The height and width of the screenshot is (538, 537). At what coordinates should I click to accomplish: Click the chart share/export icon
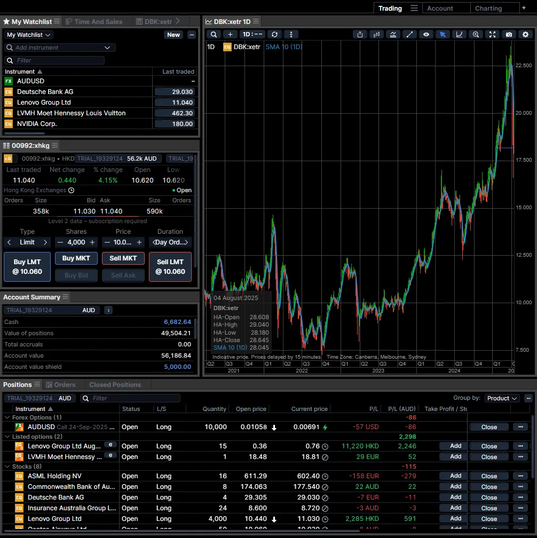[360, 34]
